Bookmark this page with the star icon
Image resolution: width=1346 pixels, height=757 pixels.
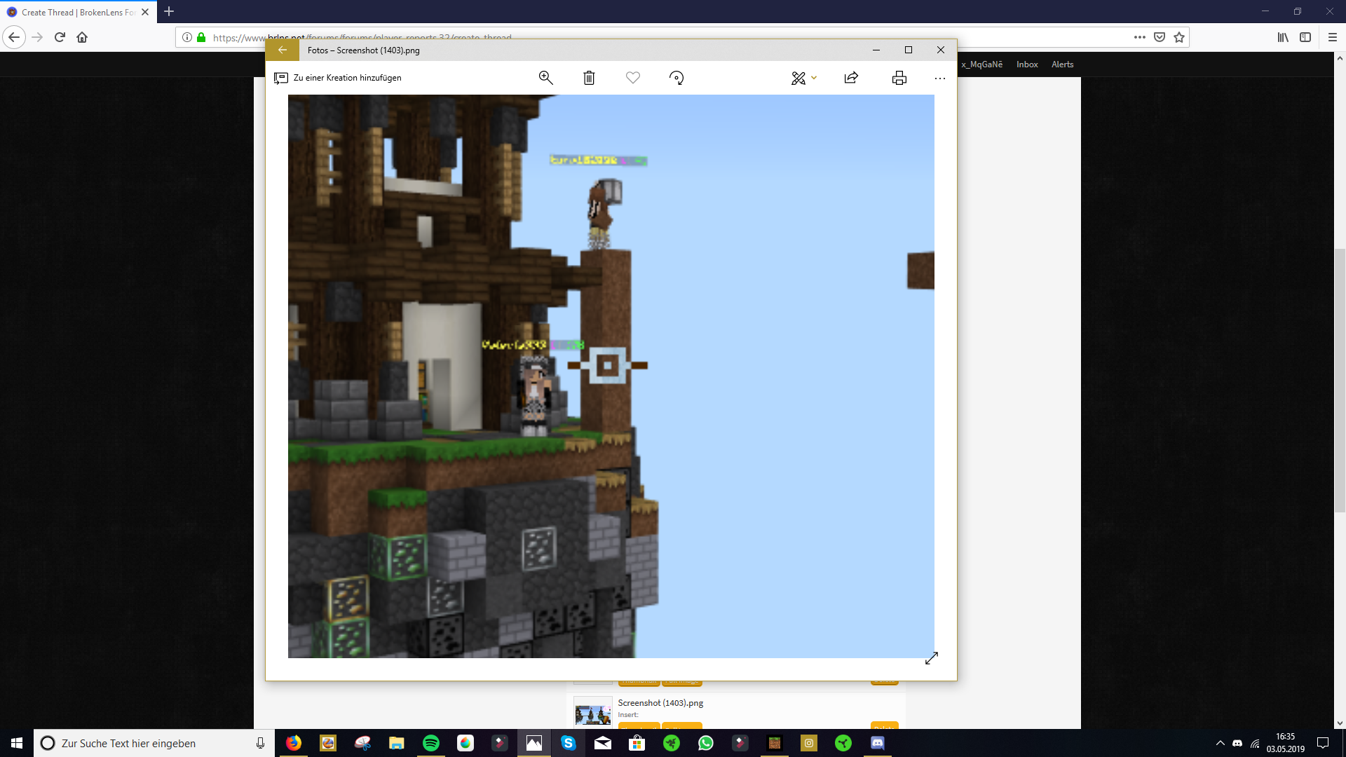coord(1179,37)
